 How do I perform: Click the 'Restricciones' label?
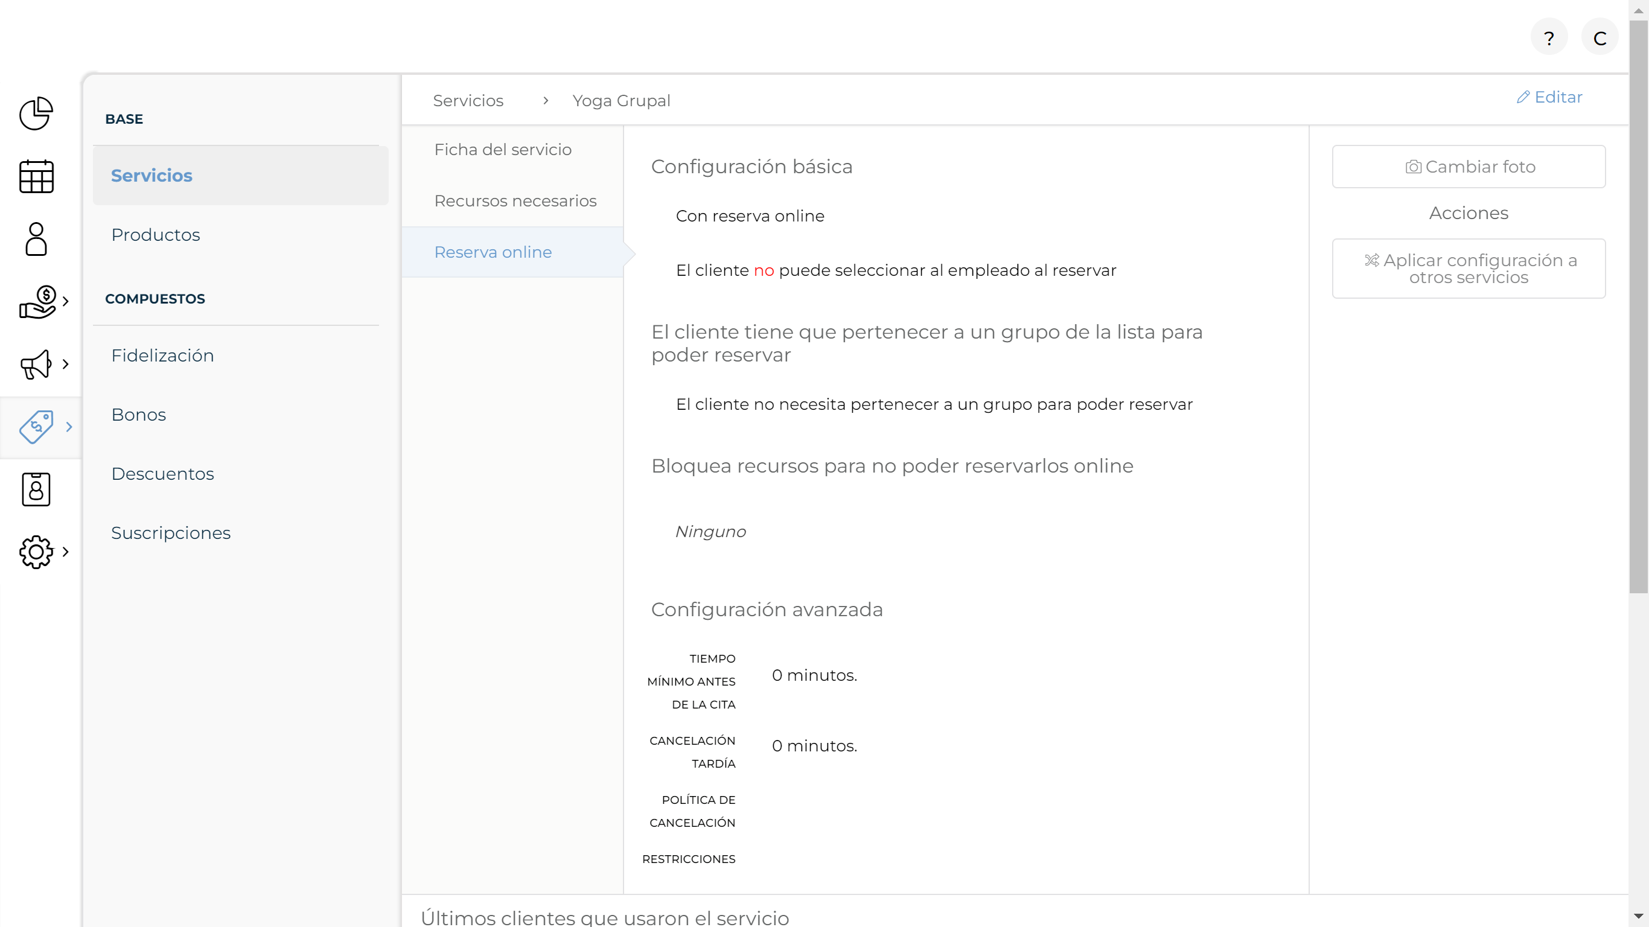pos(689,859)
